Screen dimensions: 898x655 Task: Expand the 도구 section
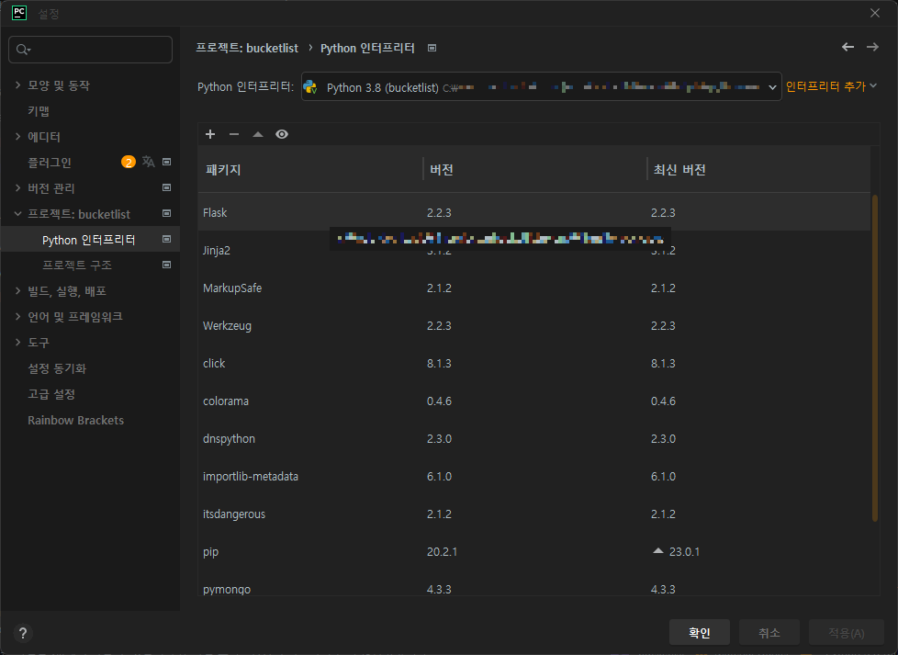(17, 342)
